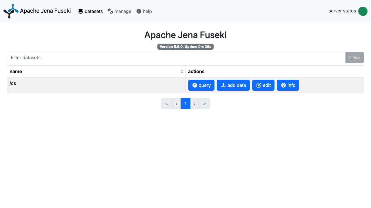371x208 pixels.
Task: Clear the dataset filter
Action: click(355, 57)
